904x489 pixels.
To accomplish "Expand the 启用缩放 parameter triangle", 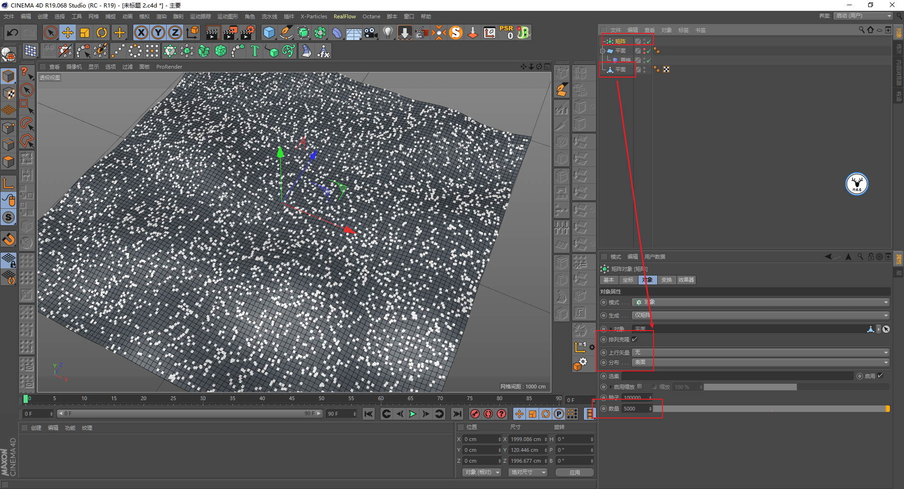I will [x=611, y=387].
